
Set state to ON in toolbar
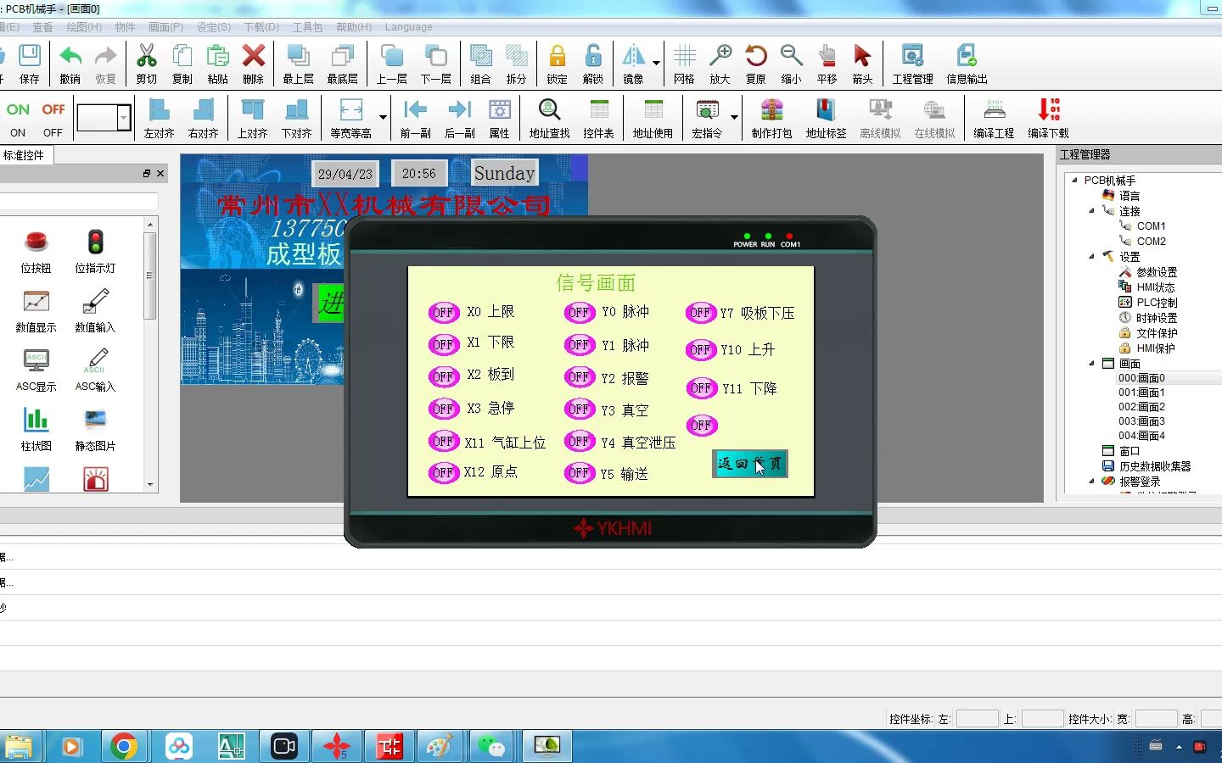coord(18,118)
